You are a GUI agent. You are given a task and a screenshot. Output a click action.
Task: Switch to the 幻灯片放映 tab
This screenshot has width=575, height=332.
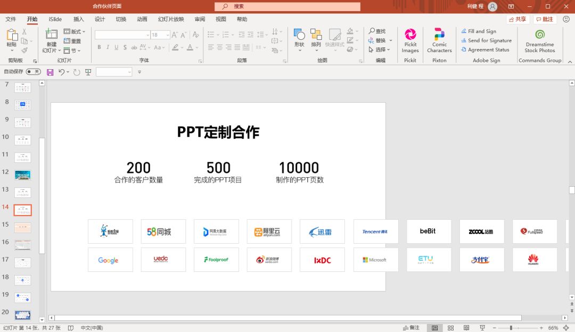[171, 19]
